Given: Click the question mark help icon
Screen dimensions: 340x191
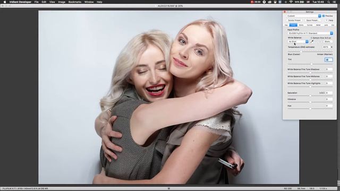Looking at the screenshot, I should (x=326, y=20).
